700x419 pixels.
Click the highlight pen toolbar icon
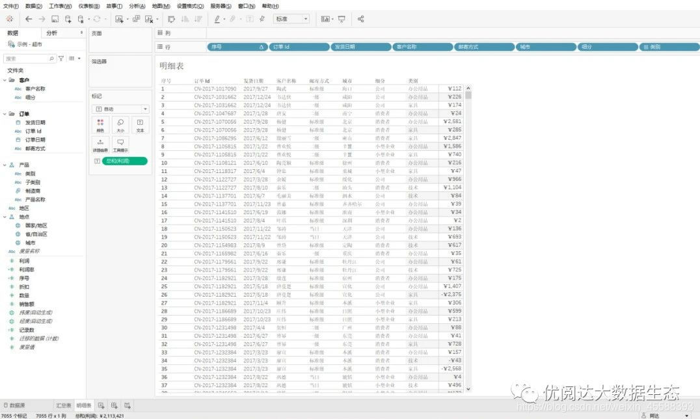click(217, 19)
